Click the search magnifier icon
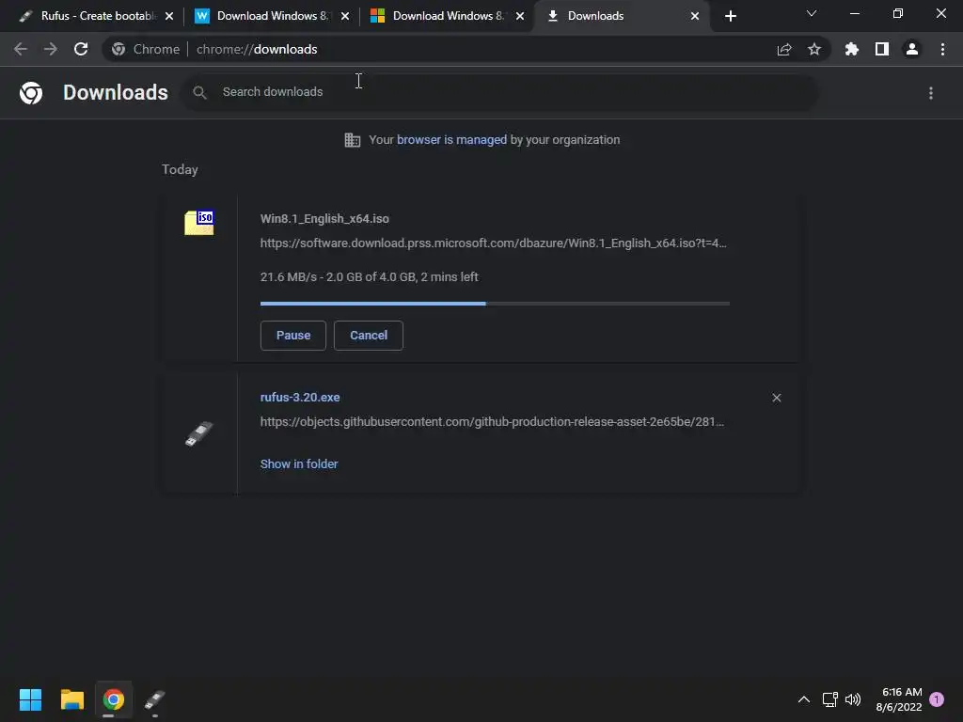 [199, 93]
